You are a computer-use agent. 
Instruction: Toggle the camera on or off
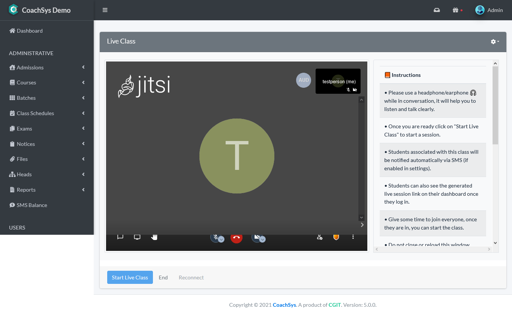pos(256,237)
